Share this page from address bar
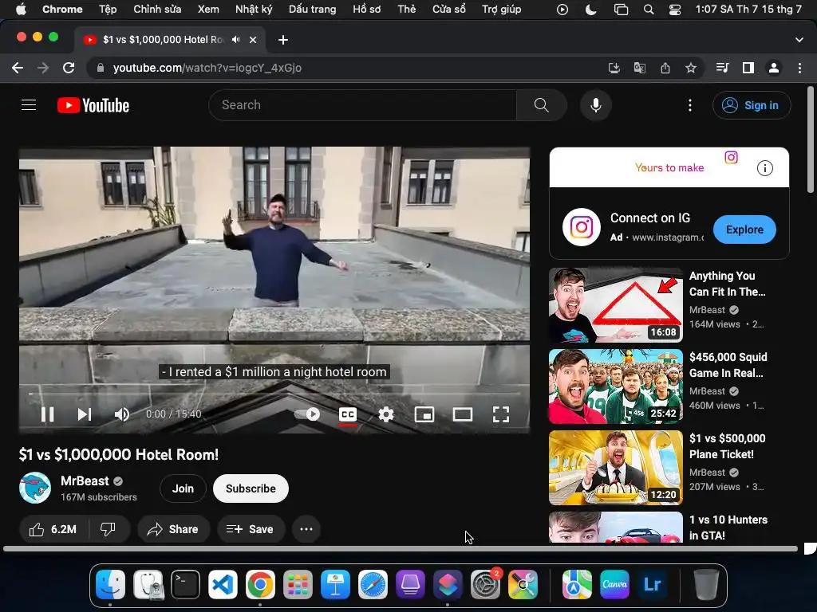Image resolution: width=817 pixels, height=612 pixels. (x=665, y=68)
